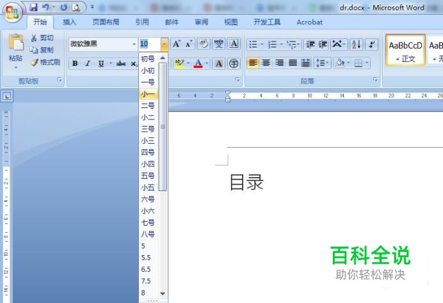This screenshot has width=443, height=303.
Task: Toggle italic formatting
Action: [88, 63]
